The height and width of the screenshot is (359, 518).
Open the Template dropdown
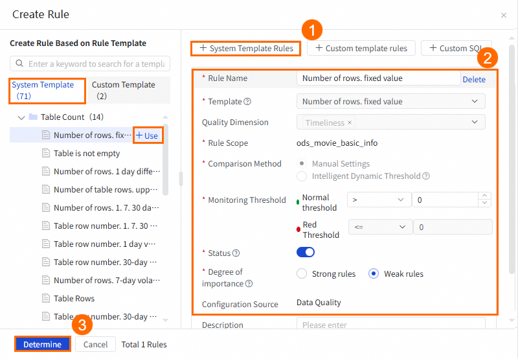click(390, 102)
